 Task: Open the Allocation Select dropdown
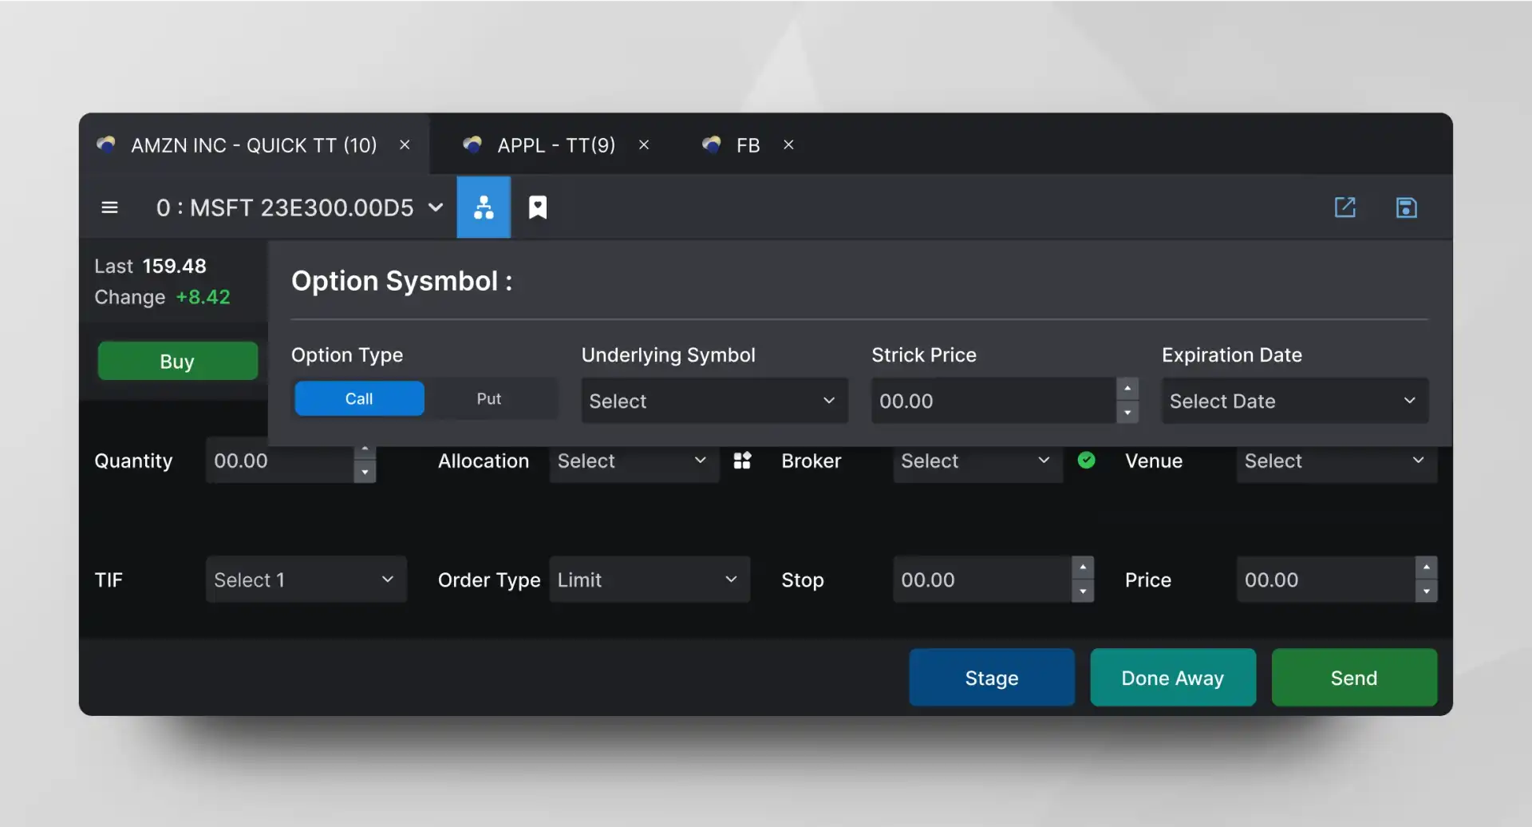click(634, 461)
